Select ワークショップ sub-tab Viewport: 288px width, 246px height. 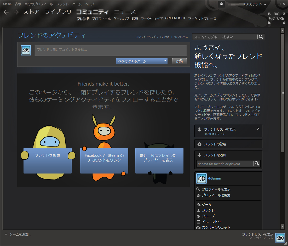click(x=152, y=19)
